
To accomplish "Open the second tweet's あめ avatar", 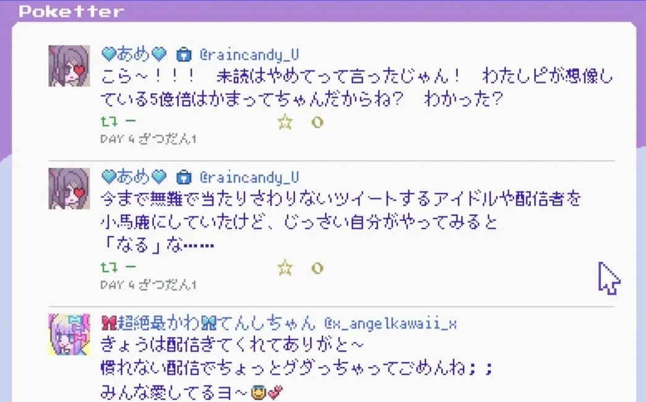I will point(69,188).
